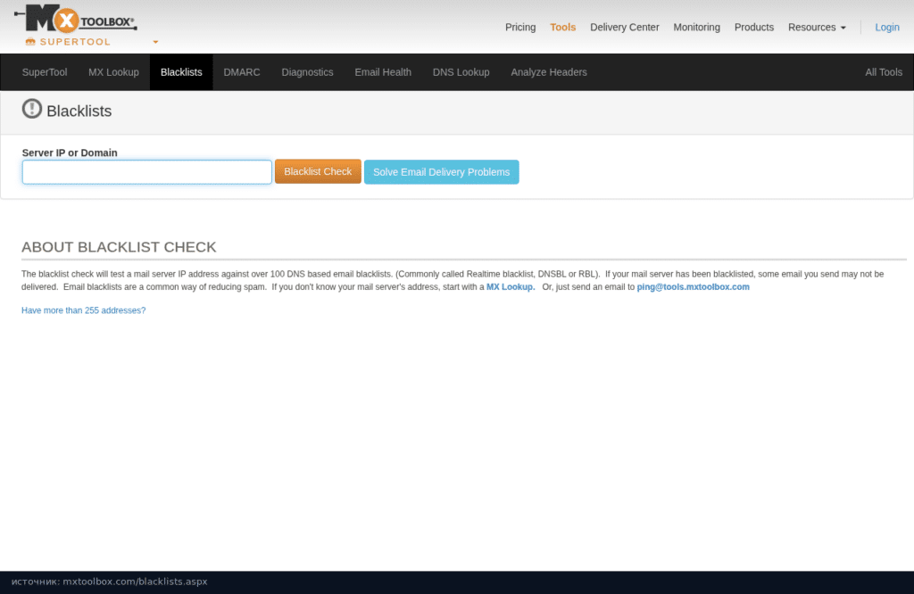Click the MxToolbox logo

[x=76, y=19]
